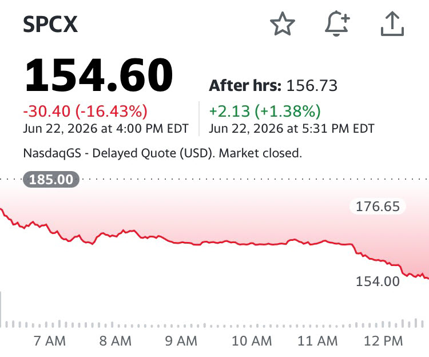429x357 pixels.
Task: Tap the SPCX ticker symbol heading
Action: point(50,25)
